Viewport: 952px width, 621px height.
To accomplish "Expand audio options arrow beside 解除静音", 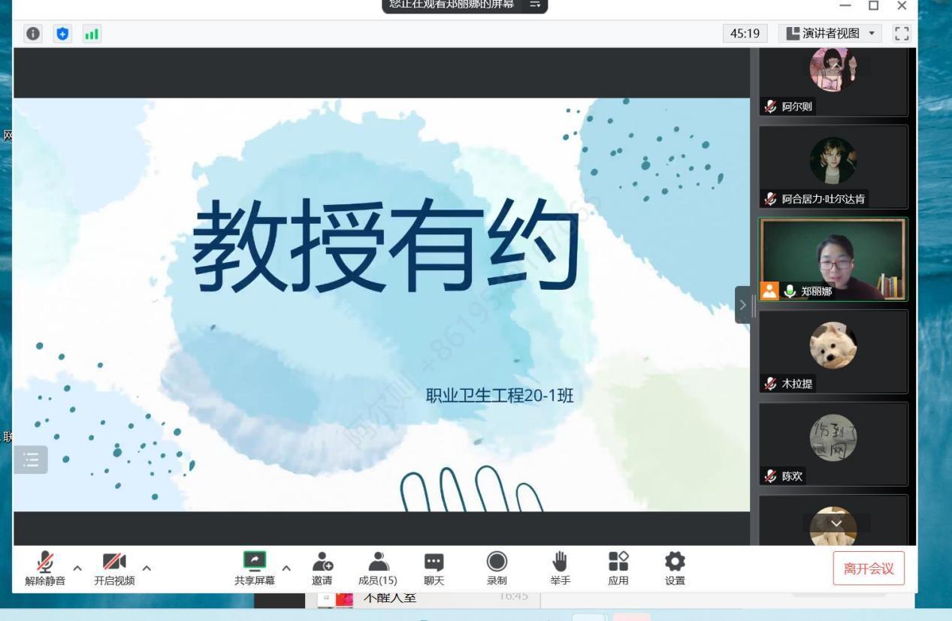I will (77, 568).
